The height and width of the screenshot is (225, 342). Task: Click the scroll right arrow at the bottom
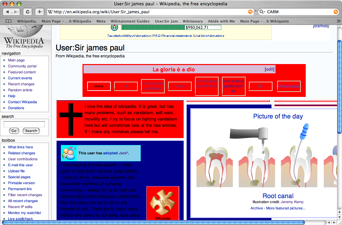click(334, 222)
